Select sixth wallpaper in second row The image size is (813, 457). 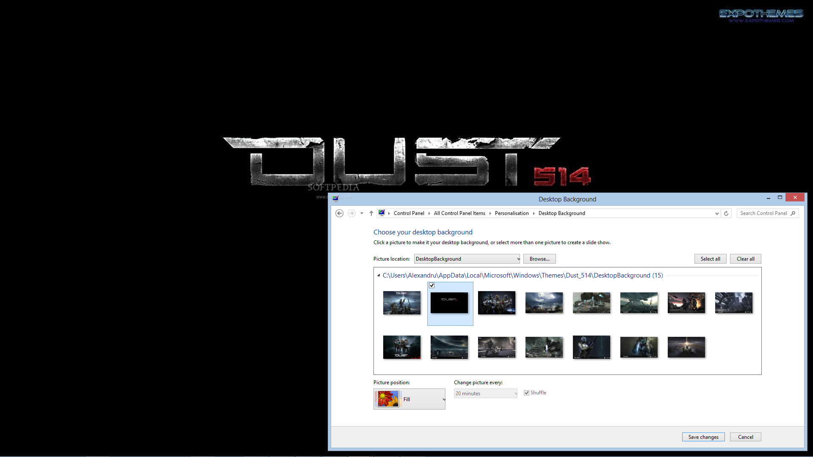(x=639, y=347)
